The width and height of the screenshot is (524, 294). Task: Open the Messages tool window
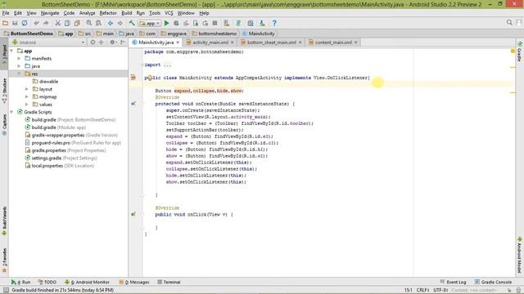pyautogui.click(x=134, y=282)
